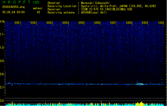Click the date stamp 05.06.04 09:50

pos(14,12)
